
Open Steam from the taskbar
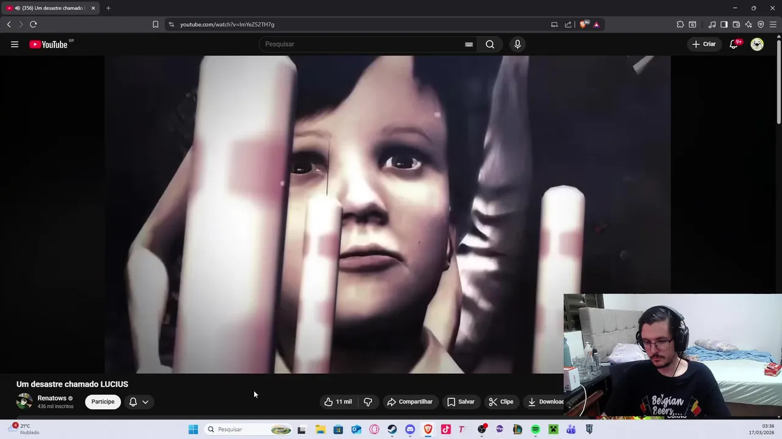click(392, 429)
